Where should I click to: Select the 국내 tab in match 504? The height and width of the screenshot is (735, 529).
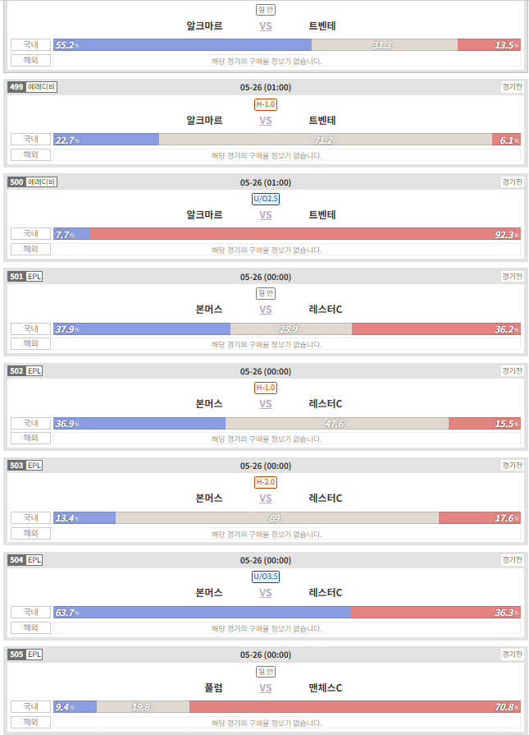tap(31, 612)
